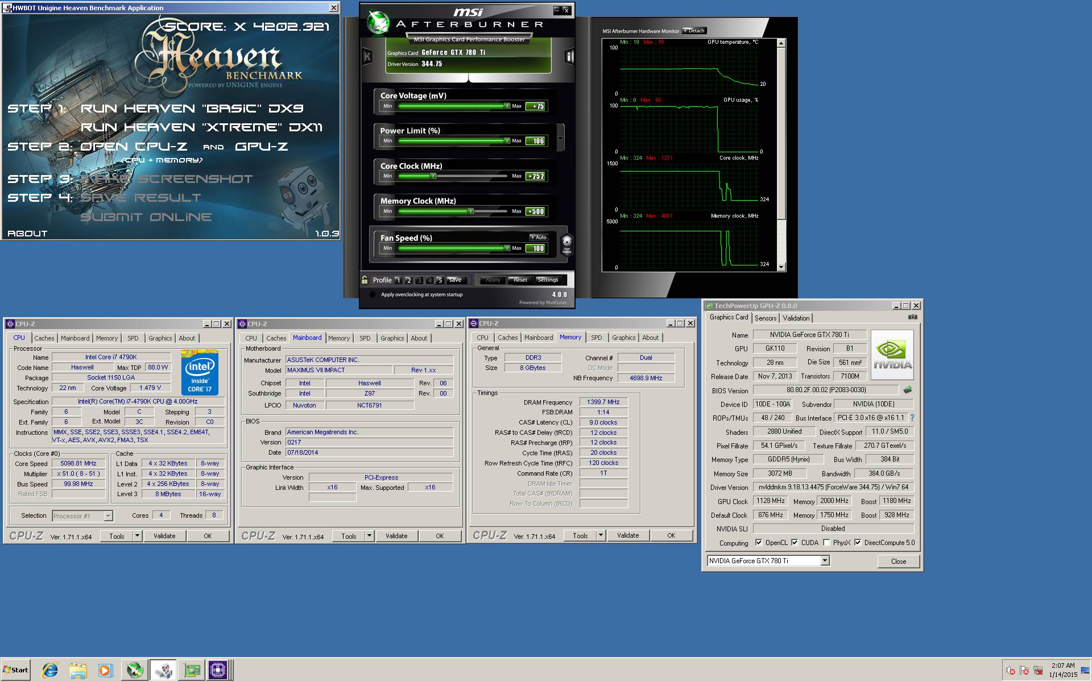Click the fan User Define icon
This screenshot has height=682, width=1092.
click(566, 245)
